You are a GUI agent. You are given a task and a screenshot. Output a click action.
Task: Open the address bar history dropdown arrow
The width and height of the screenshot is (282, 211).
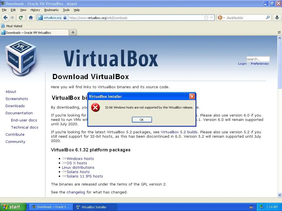pyautogui.click(x=212, y=18)
